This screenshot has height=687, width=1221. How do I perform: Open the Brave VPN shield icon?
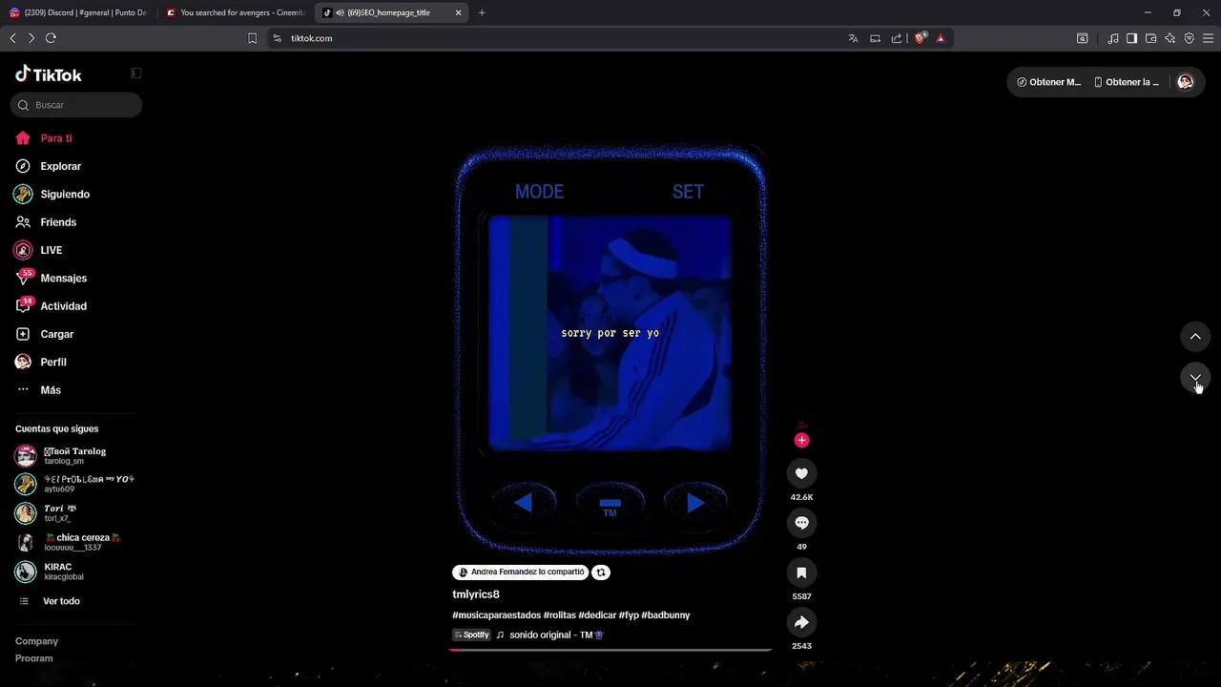[1190, 38]
